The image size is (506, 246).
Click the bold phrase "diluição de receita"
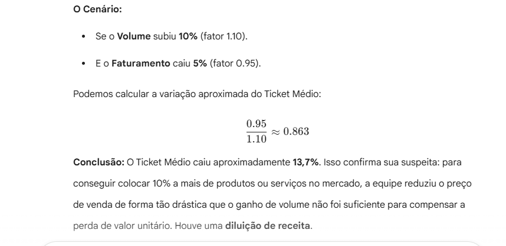tap(268, 226)
